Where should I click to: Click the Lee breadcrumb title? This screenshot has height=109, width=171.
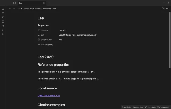click(x=55, y=8)
